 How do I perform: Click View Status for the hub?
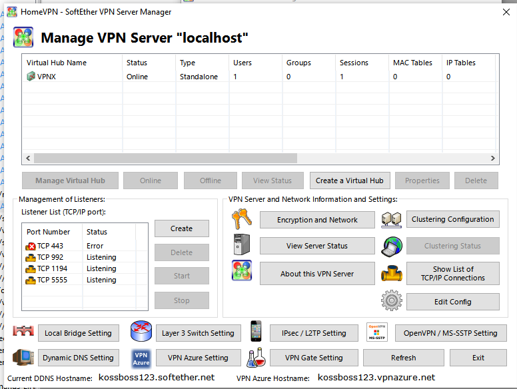272,181
